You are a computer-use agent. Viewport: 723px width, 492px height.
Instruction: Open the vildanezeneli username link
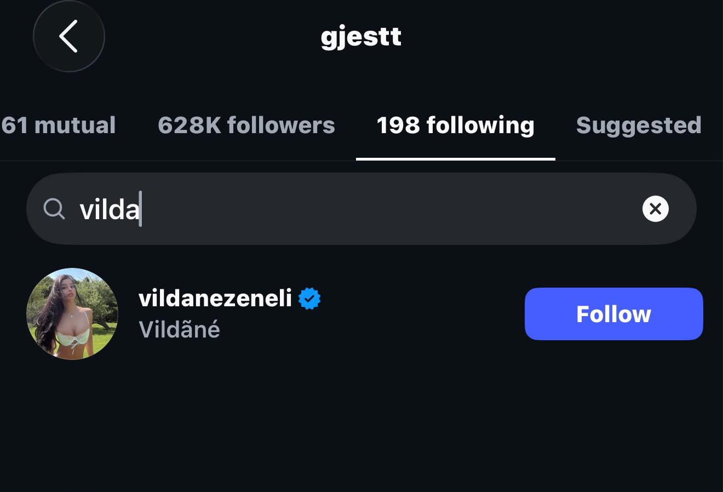tap(215, 299)
